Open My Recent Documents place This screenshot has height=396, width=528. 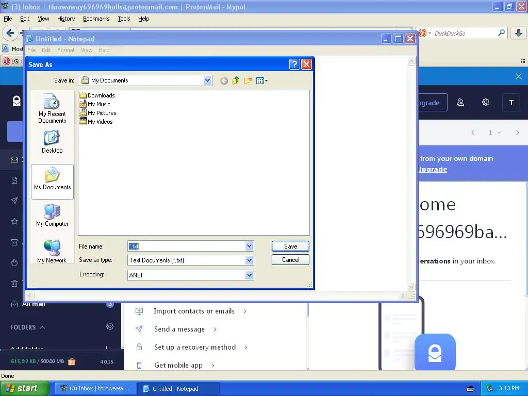click(x=52, y=108)
